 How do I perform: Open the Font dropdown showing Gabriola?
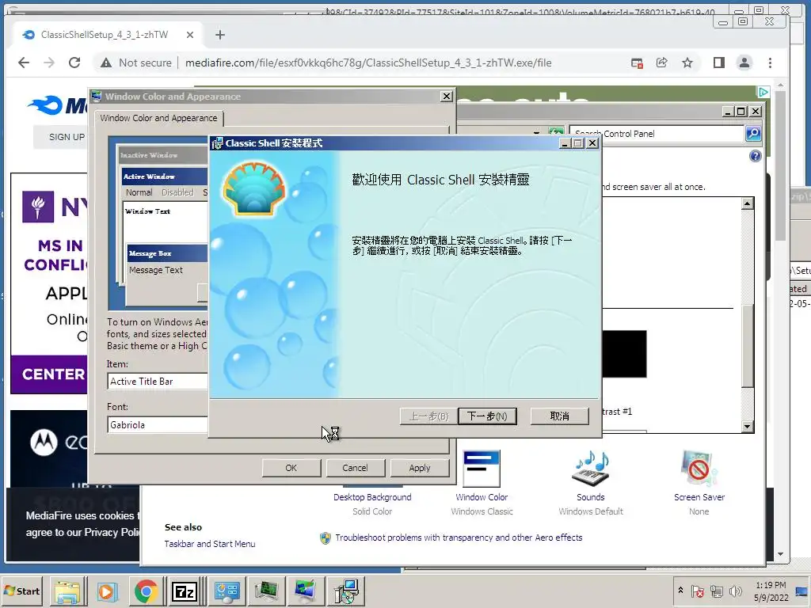(x=158, y=425)
